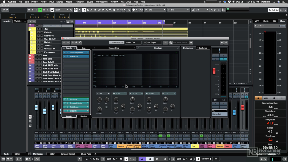The height and width of the screenshot is (162, 288).
Task: Toggle global Mute M button in toolbar
Action: tap(29, 10)
